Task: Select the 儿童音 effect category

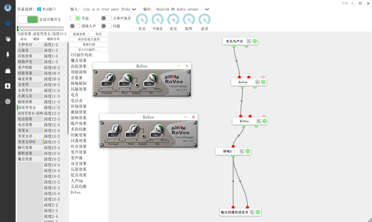Action: pos(30,50)
